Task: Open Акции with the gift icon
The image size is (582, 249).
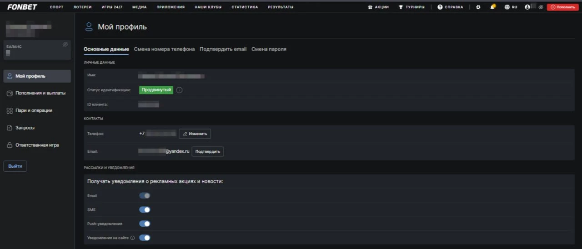Action: point(378,7)
